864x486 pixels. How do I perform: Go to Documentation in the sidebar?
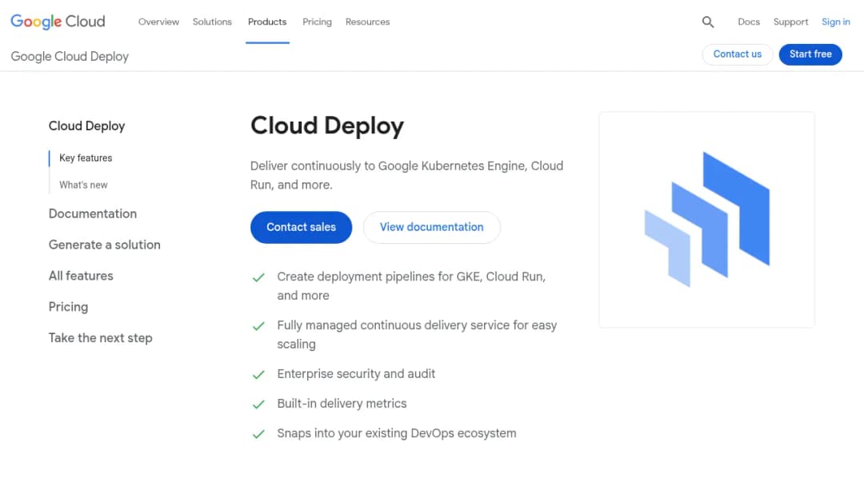(93, 213)
